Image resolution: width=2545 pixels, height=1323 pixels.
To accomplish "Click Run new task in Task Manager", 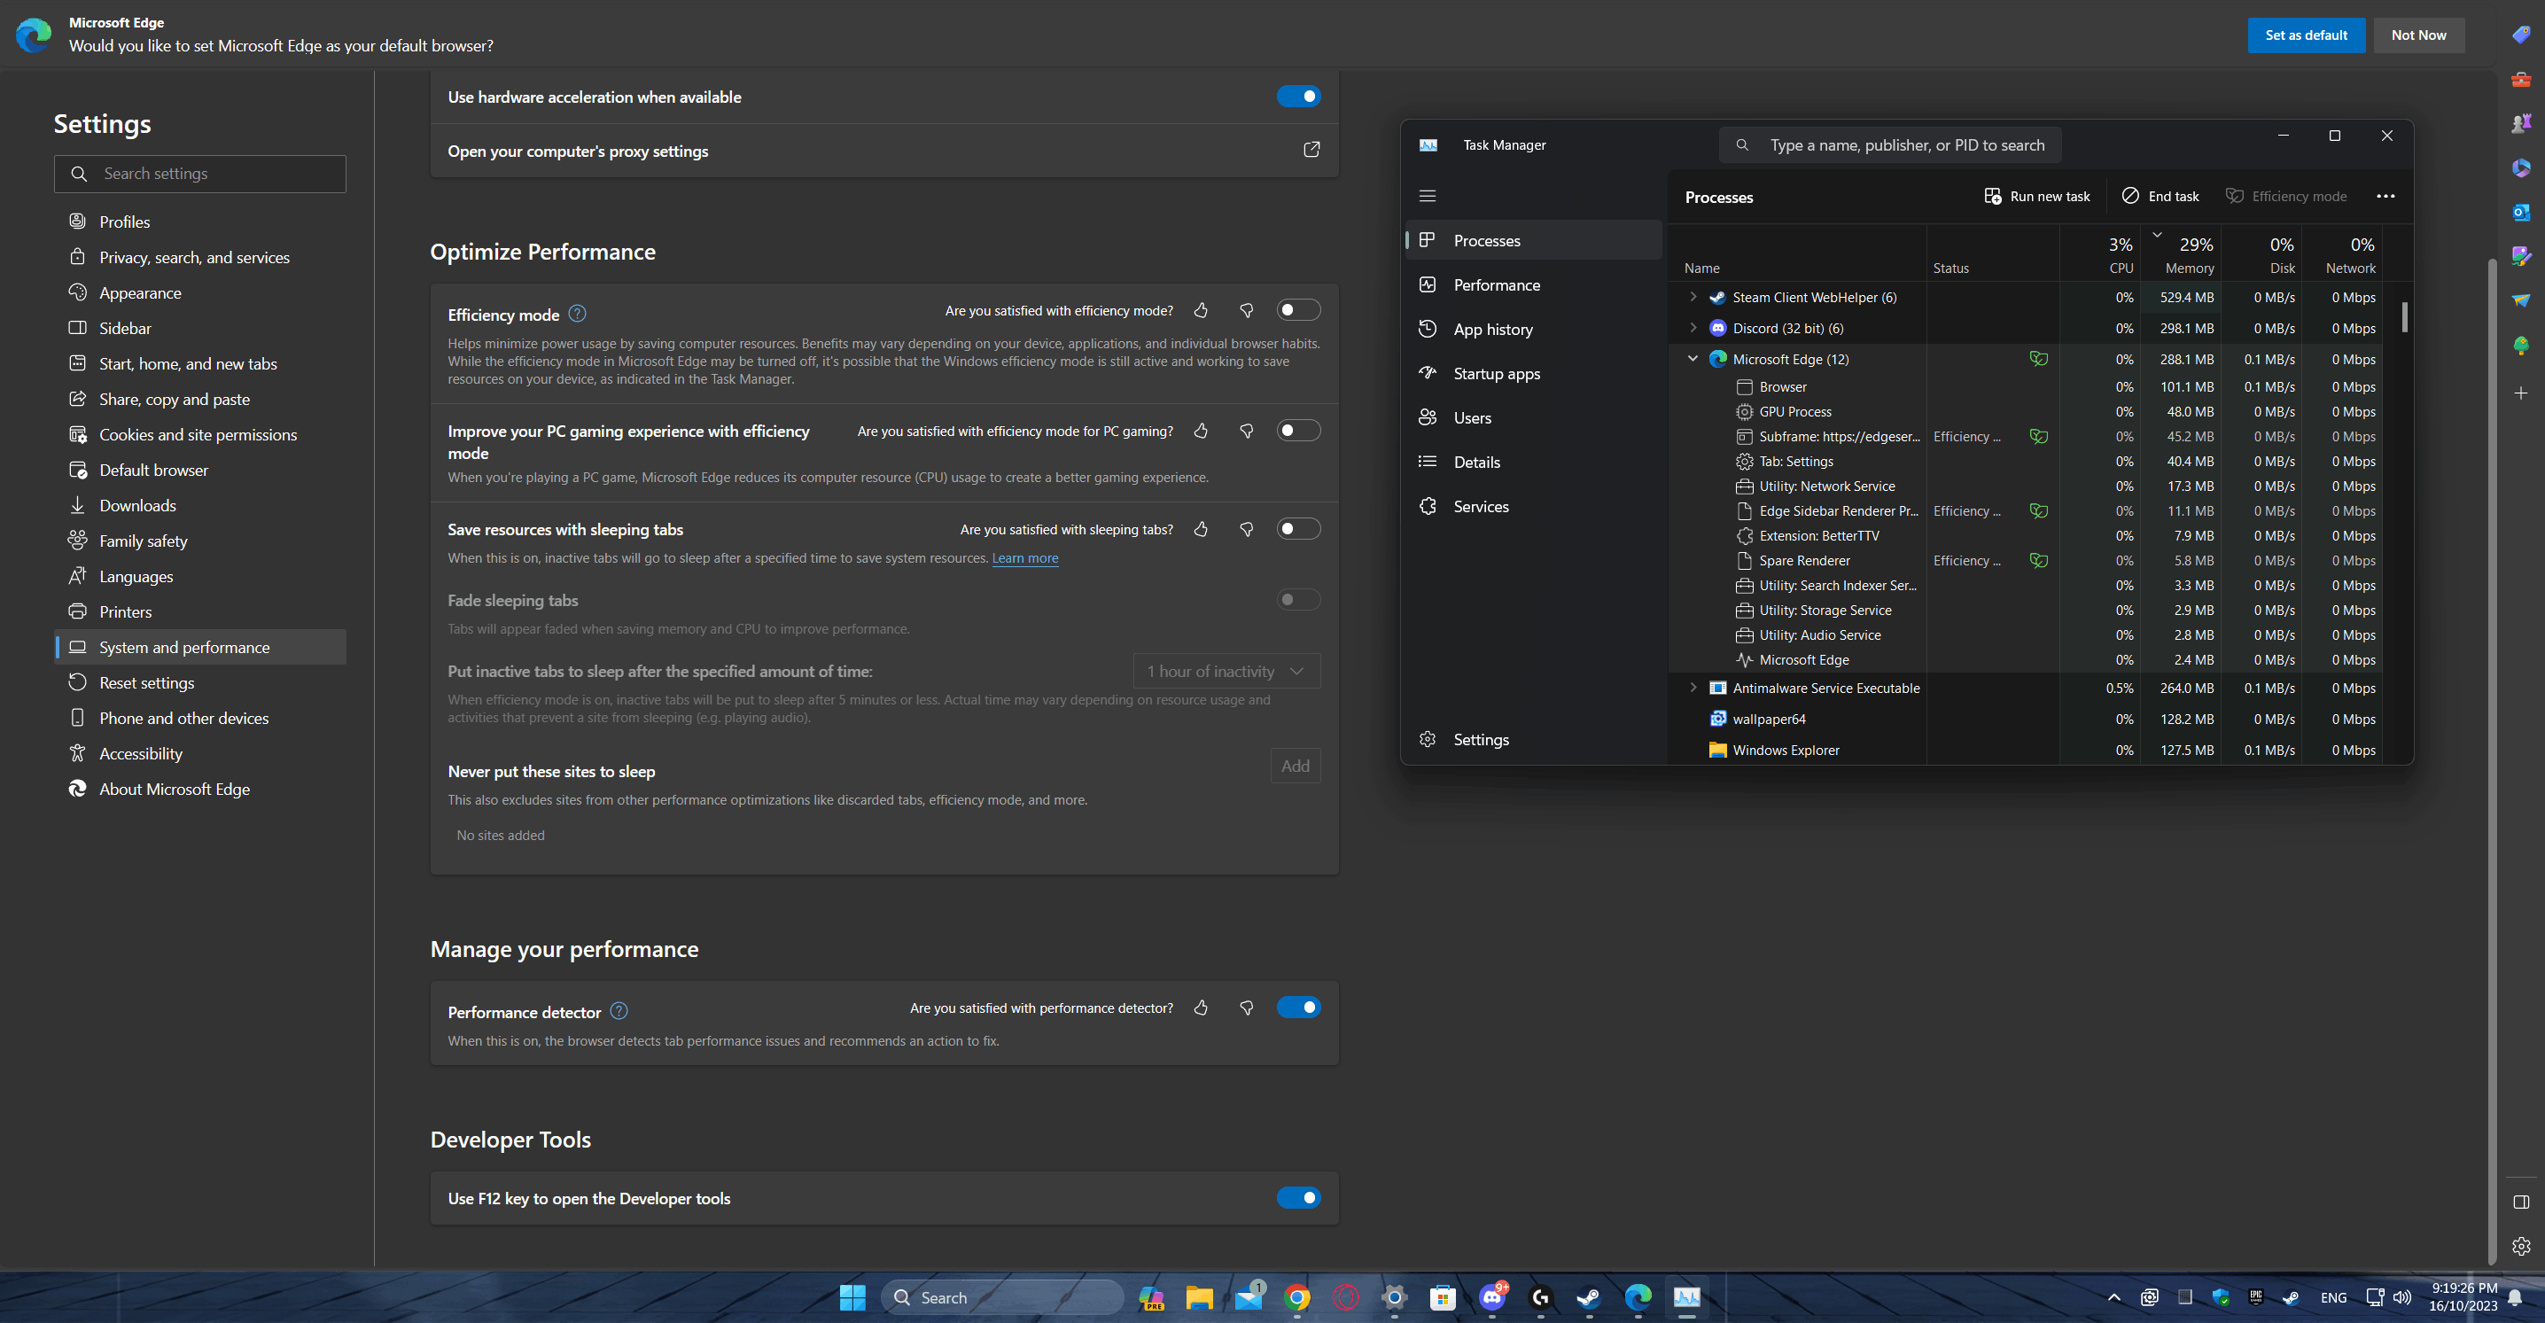I will coord(2036,196).
